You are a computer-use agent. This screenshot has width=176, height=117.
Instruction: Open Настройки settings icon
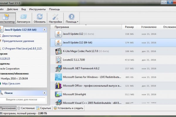pos(55,17)
